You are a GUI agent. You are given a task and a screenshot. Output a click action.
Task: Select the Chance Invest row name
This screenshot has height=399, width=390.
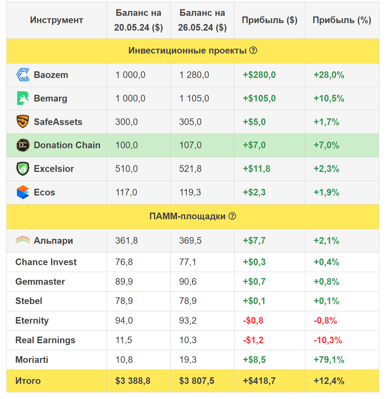click(x=46, y=262)
